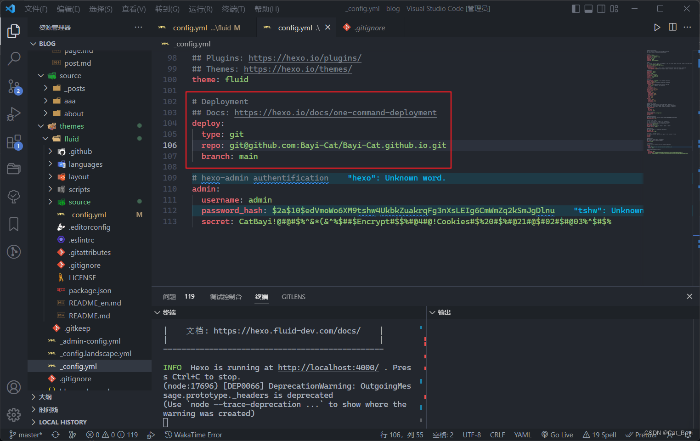Open the Bookmarks icon in activity bar

pos(14,224)
